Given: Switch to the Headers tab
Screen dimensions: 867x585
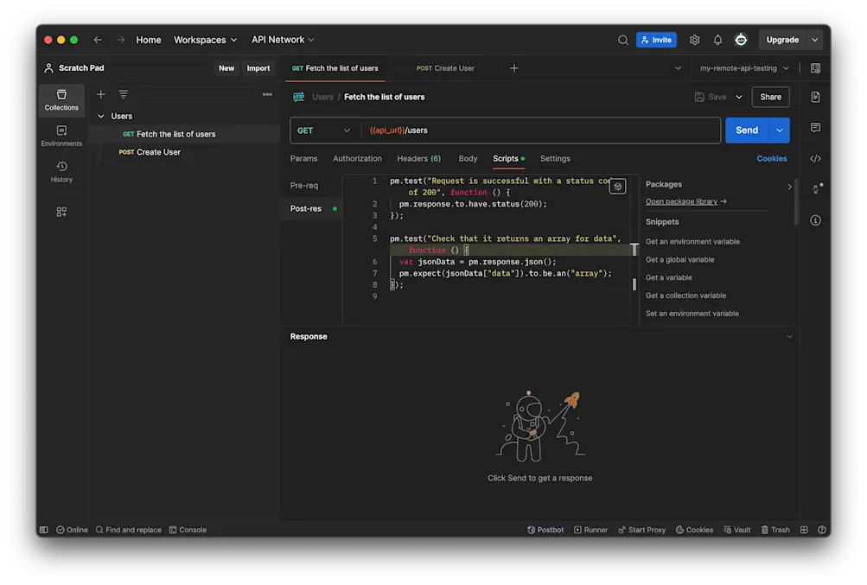Looking at the screenshot, I should click(418, 159).
